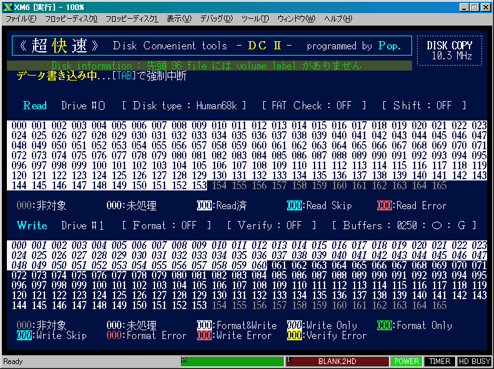Click the POWER status indicator
Image resolution: width=494 pixels, height=369 pixels.
point(406,362)
